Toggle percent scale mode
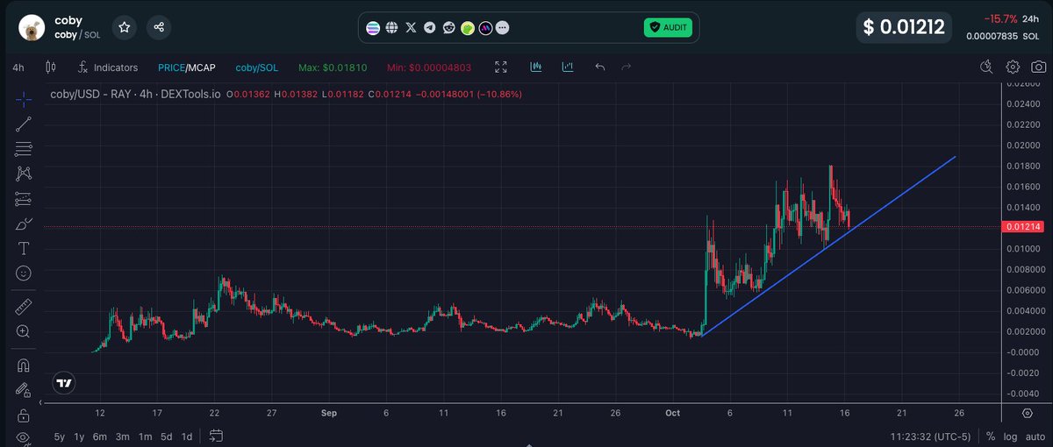Viewport: 1053px width, 447px height. pos(991,436)
